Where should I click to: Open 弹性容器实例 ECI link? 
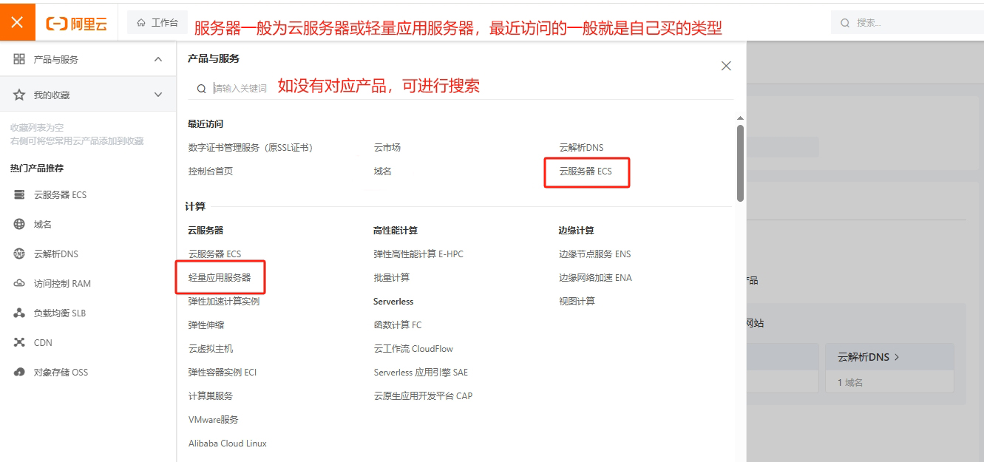tap(223, 373)
